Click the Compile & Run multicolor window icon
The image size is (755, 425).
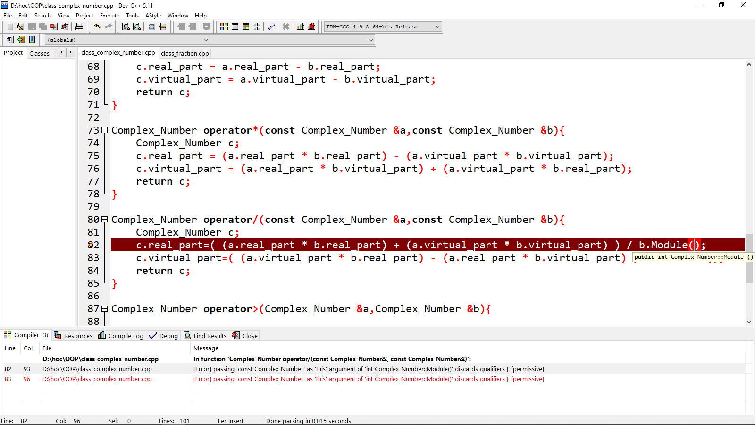tap(246, 26)
